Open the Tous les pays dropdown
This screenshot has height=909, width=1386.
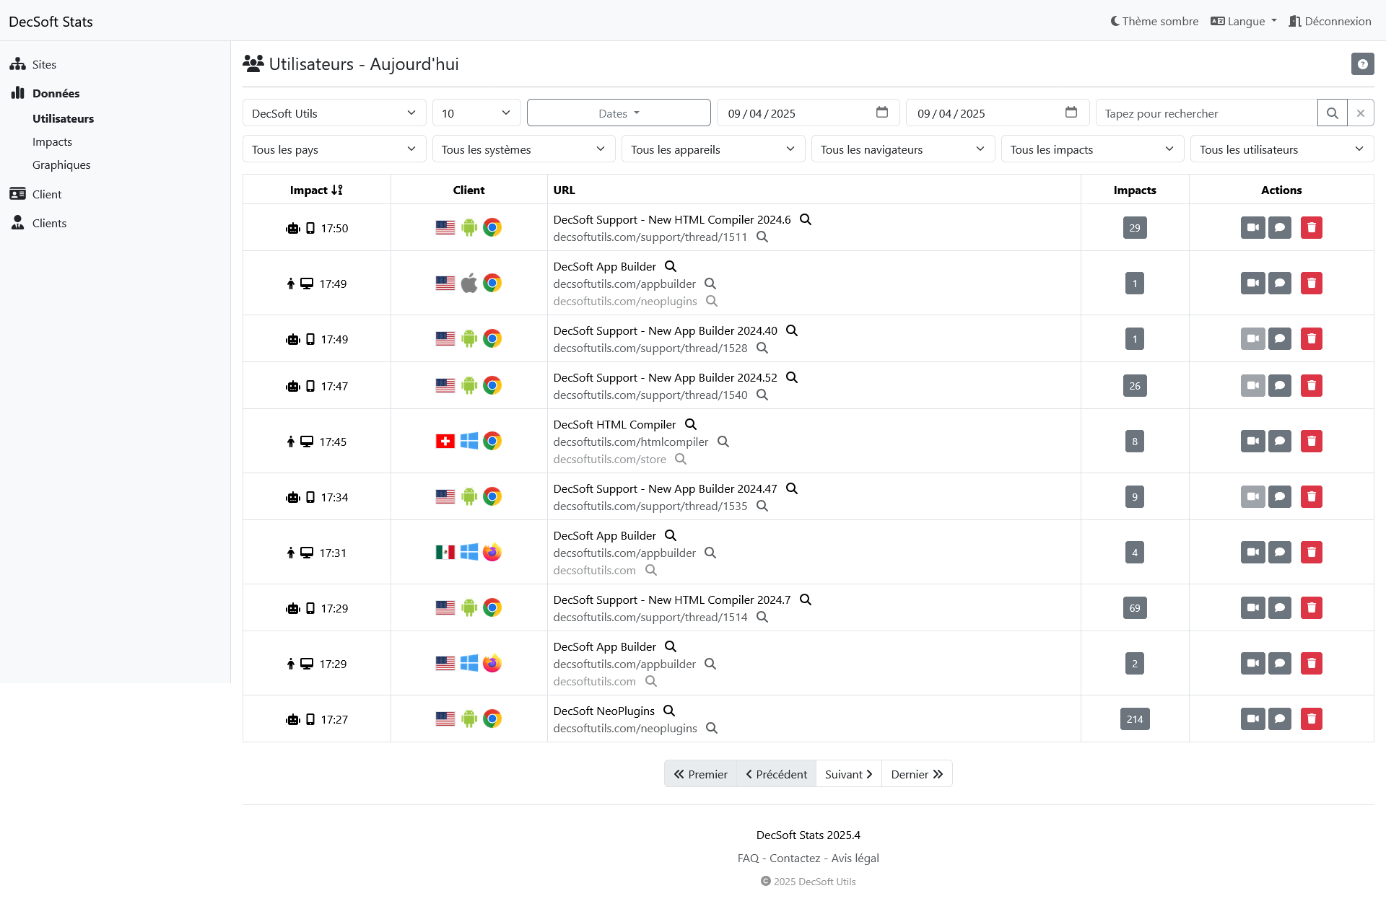[x=334, y=149]
